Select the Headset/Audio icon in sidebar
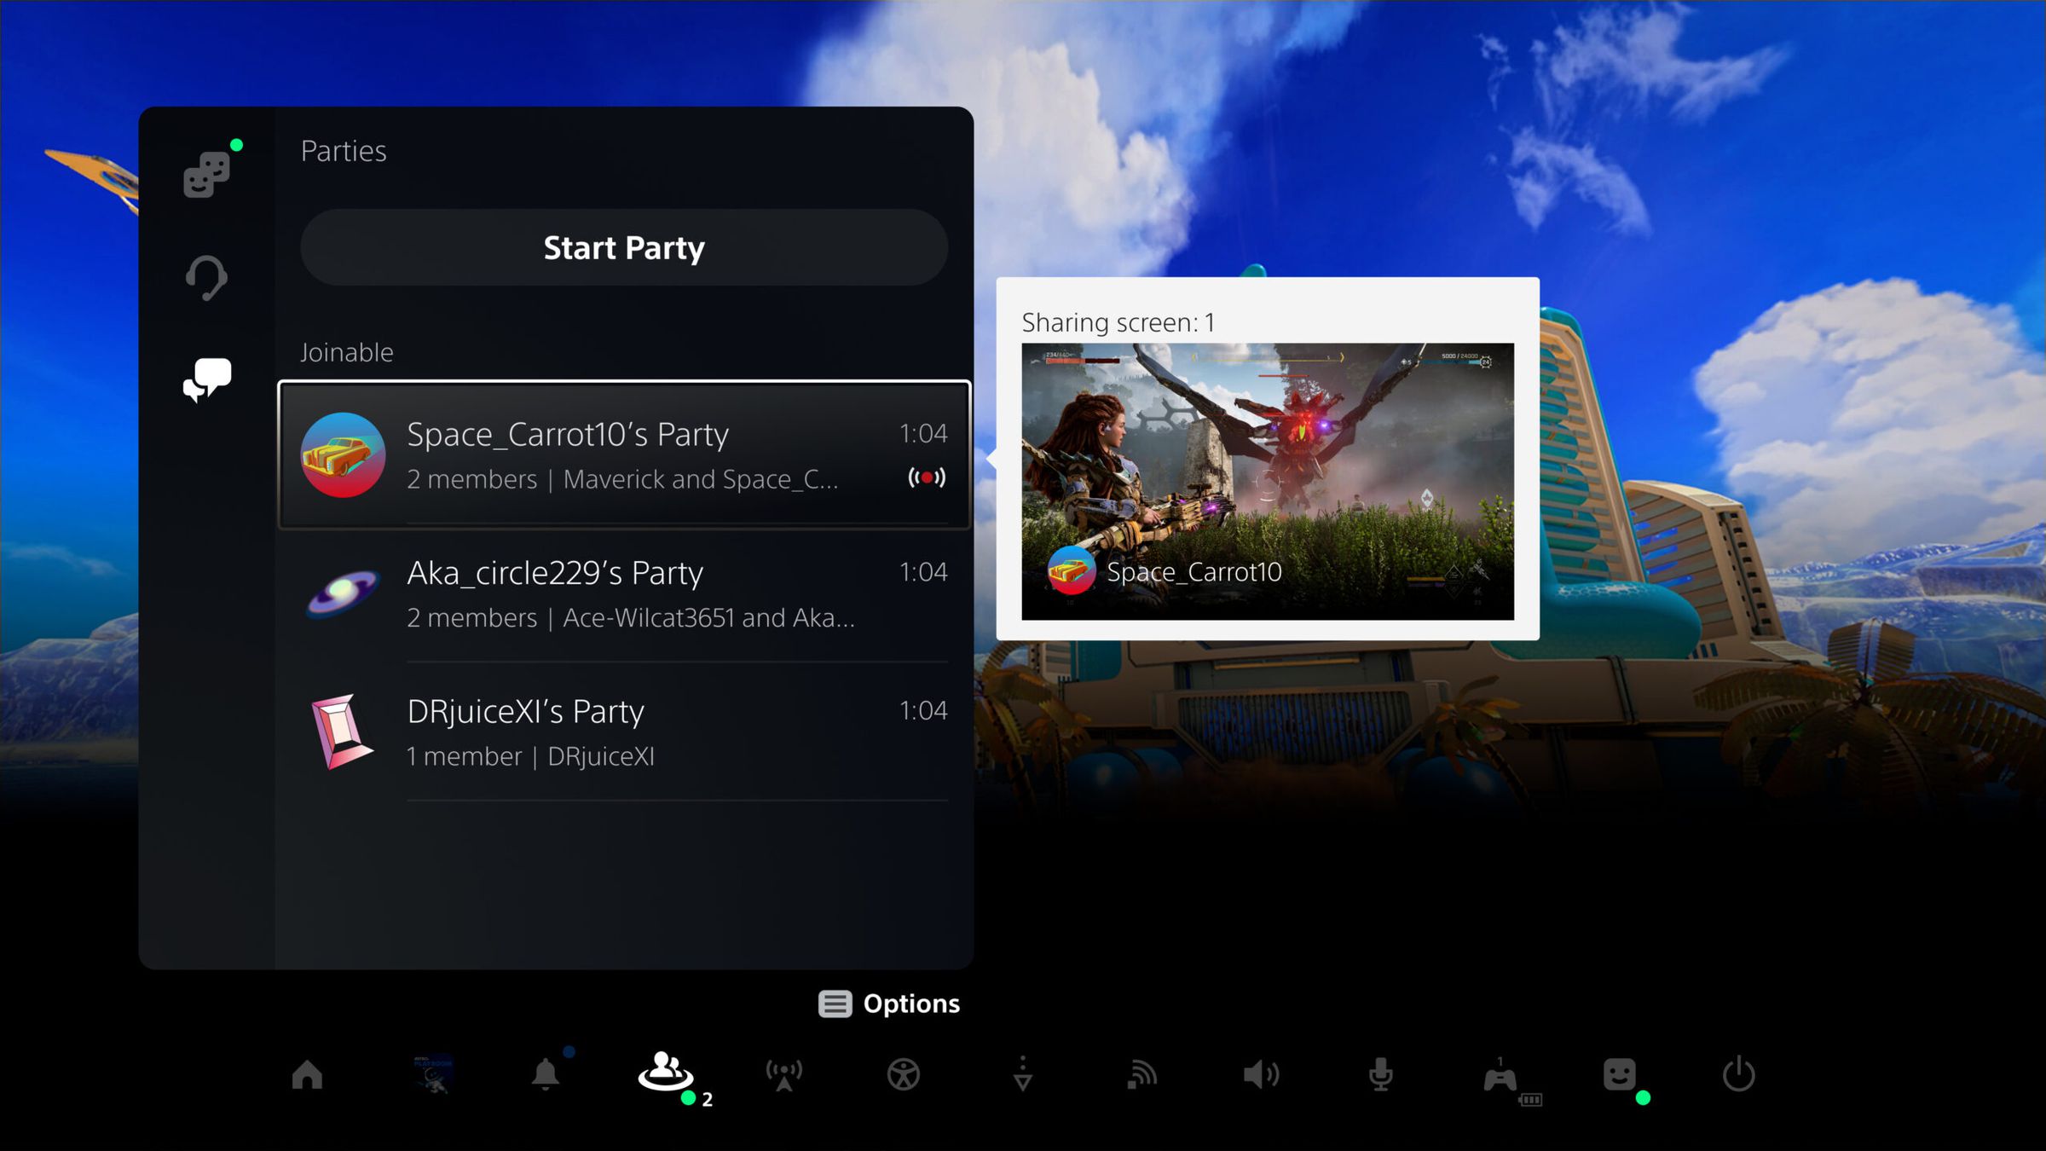Screen dimensions: 2046x1151 click(x=206, y=275)
